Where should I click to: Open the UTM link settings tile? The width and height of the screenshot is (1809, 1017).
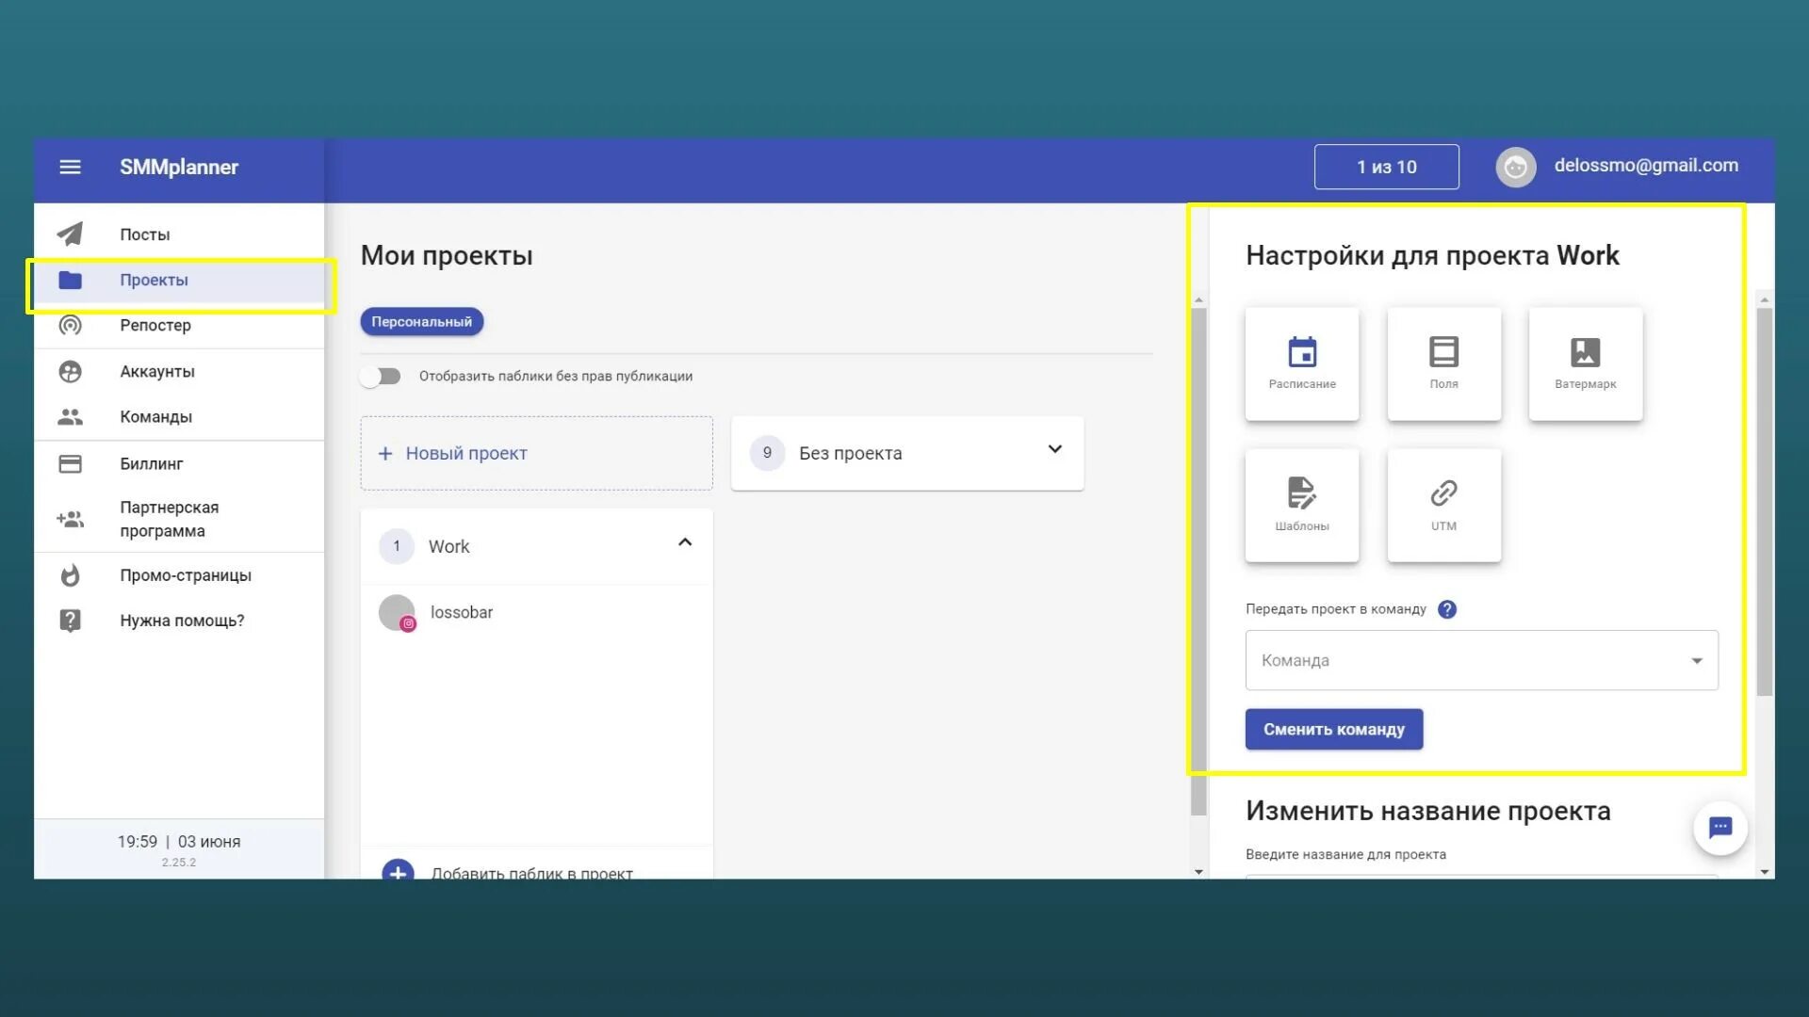[1443, 505]
